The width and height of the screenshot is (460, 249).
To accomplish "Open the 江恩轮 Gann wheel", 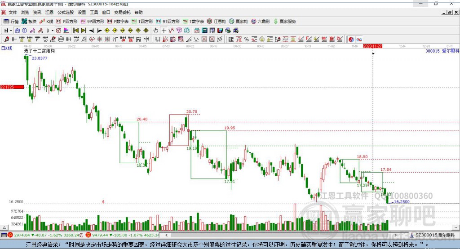I will pos(216,22).
